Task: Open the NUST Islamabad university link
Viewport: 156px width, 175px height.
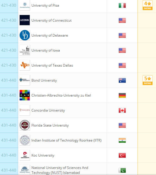Action: click(x=60, y=170)
